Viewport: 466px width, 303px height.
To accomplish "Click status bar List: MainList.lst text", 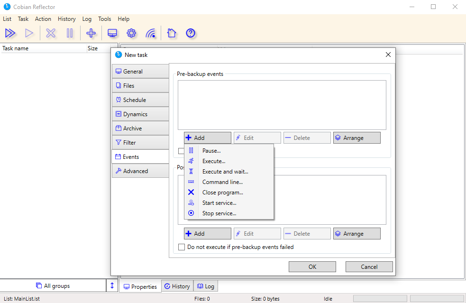I will click(x=22, y=299).
